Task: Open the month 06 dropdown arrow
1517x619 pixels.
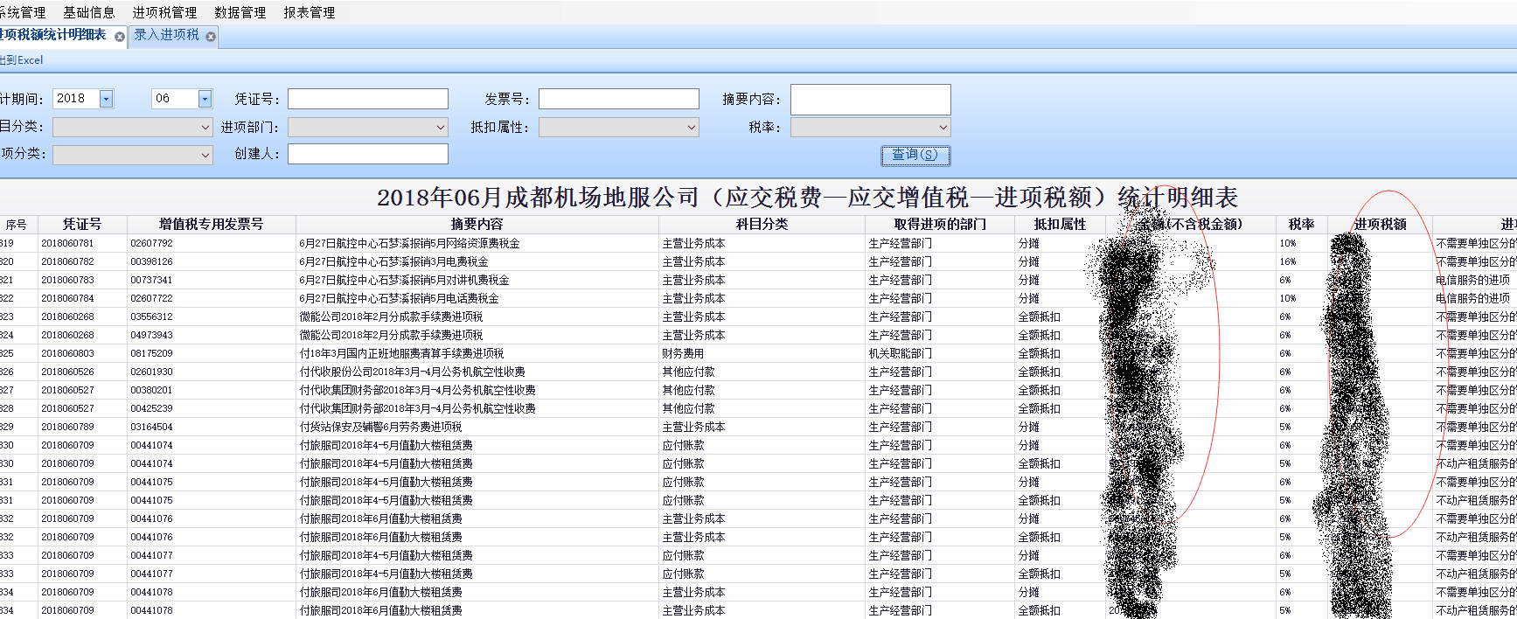Action: (x=205, y=99)
